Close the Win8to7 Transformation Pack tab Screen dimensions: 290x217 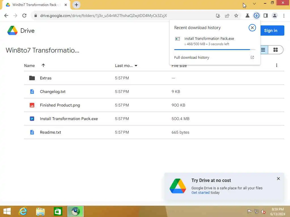pos(66,5)
